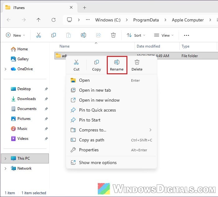Click the toolbar Paste icon

[x=69, y=35]
